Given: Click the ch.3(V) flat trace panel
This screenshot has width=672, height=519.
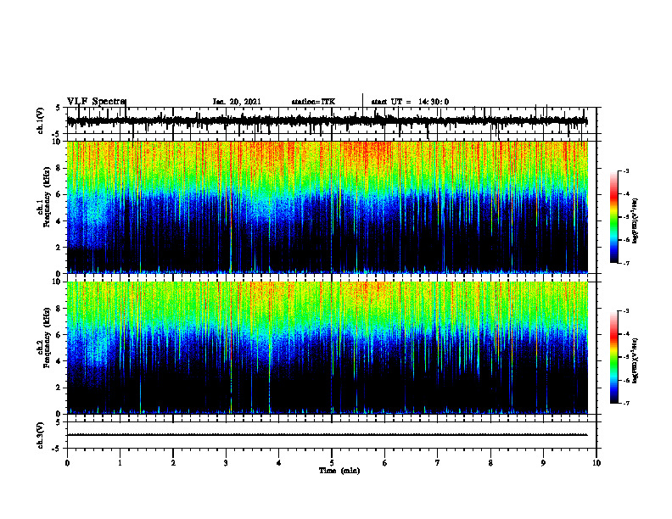Looking at the screenshot, I should pos(332,435).
